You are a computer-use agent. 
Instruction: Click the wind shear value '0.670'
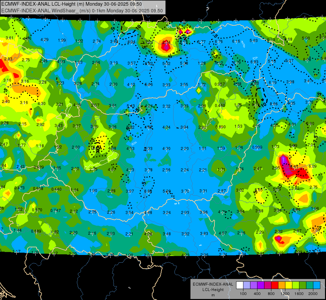pos(37,210)
